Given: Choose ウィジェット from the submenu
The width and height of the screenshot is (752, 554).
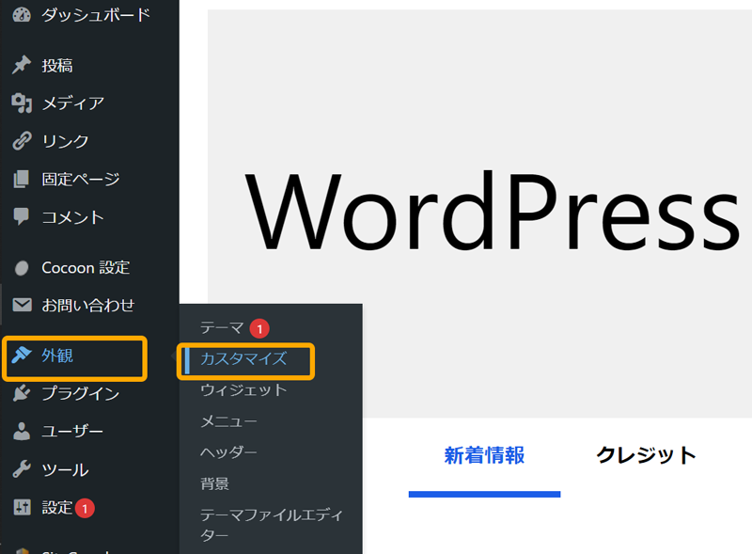Looking at the screenshot, I should coord(243,389).
